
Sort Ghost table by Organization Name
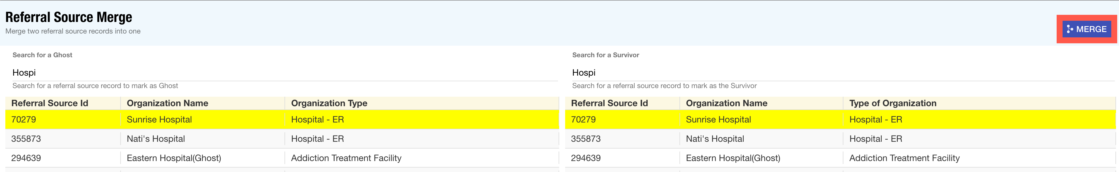pyautogui.click(x=167, y=103)
